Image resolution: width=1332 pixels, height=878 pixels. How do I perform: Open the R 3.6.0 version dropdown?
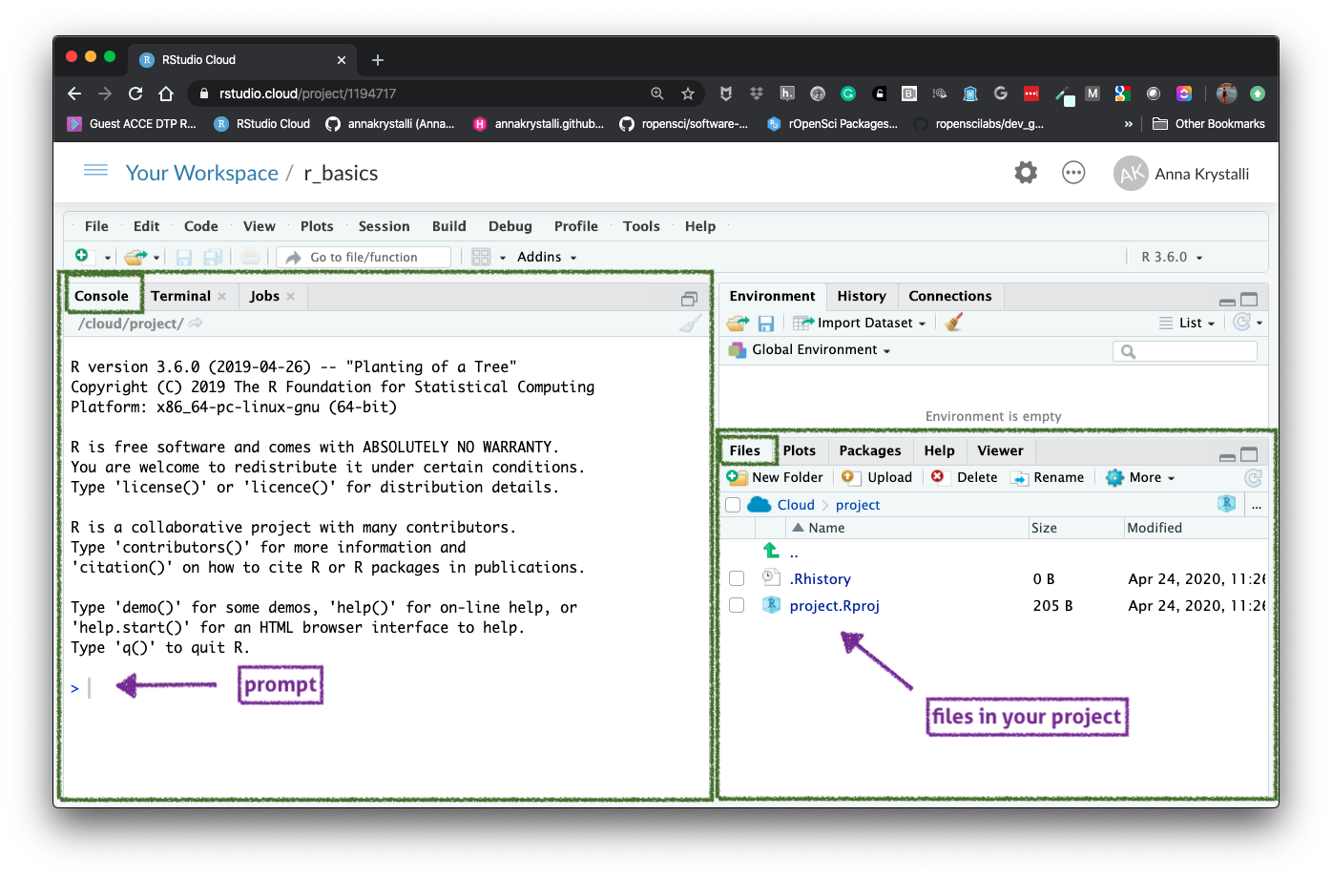(1172, 257)
